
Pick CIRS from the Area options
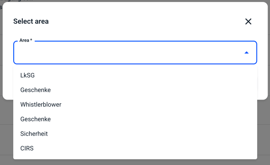[x=27, y=148]
